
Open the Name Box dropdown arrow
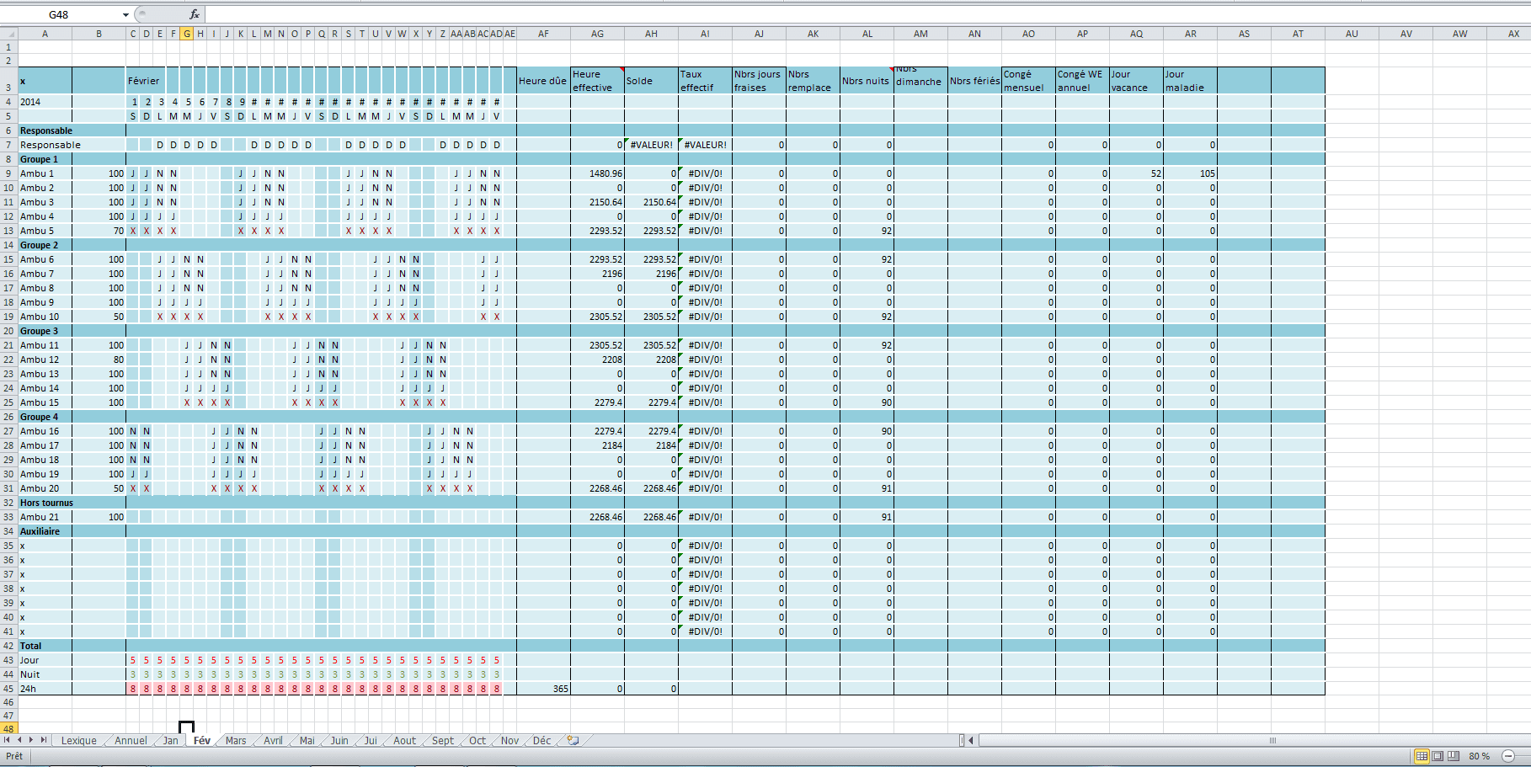(x=125, y=14)
